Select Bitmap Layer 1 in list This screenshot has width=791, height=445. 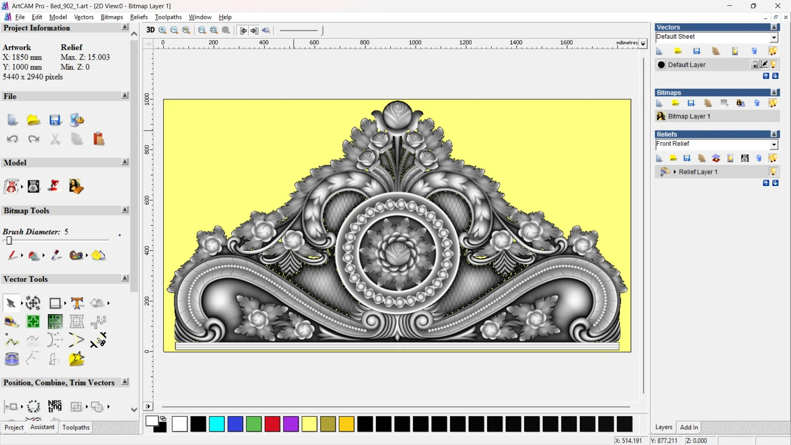(689, 117)
